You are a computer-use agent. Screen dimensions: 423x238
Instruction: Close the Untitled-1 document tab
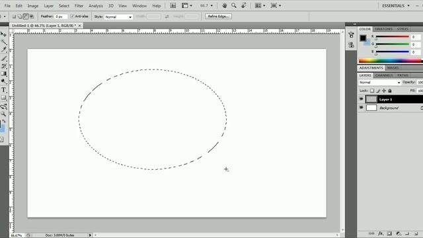[79, 25]
